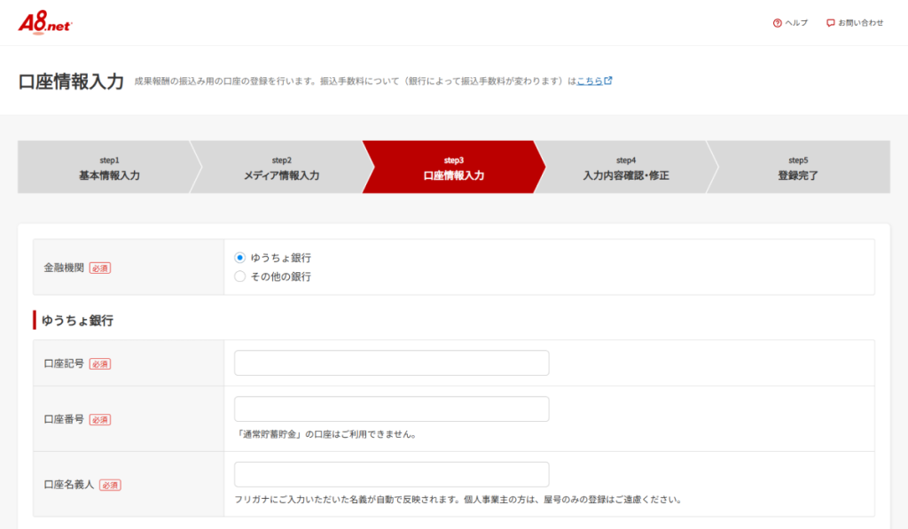
Task: Click the 必須 badge next to 口座記号
Action: (99, 364)
